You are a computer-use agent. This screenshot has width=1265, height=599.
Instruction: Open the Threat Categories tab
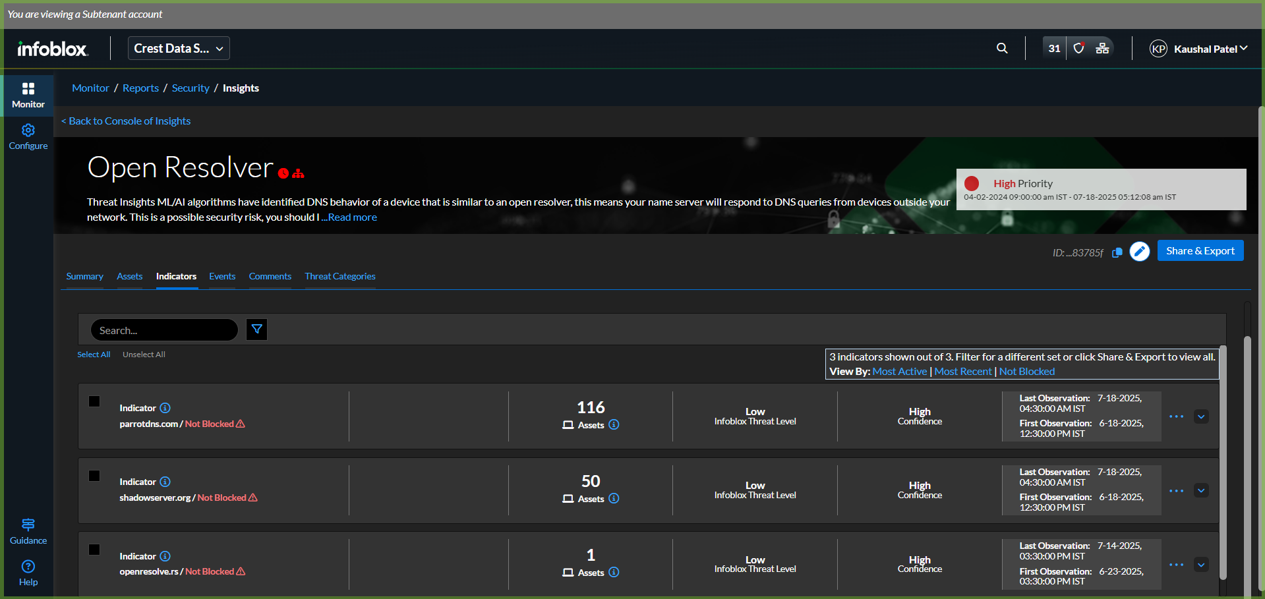[340, 276]
